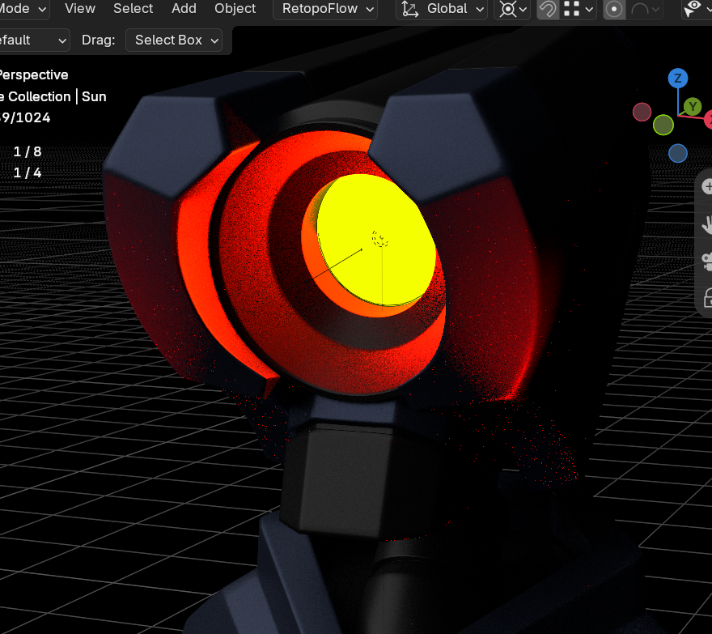
Task: Open the Drag Select Box dropdown
Action: click(174, 40)
